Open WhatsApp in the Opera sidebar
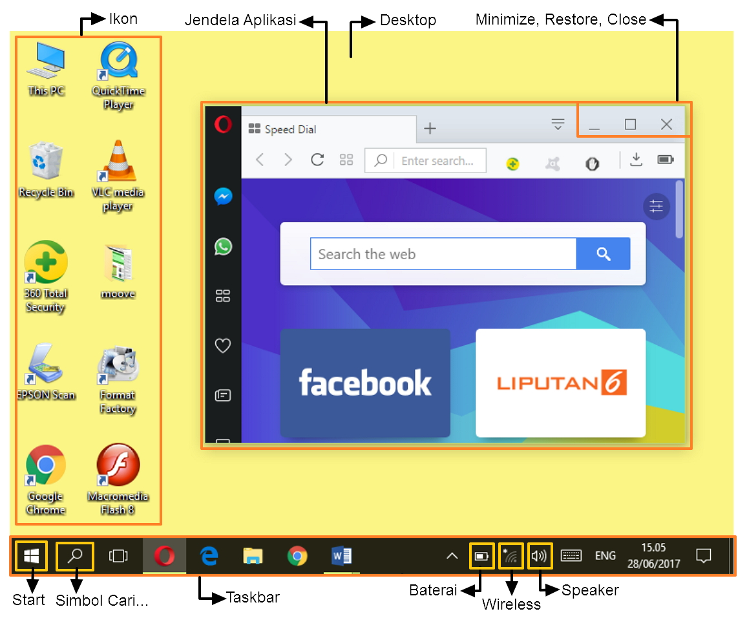 pos(223,246)
